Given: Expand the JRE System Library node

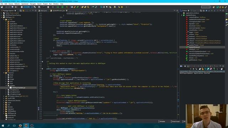Looking at the screenshot, I should pyautogui.click(x=4, y=96).
